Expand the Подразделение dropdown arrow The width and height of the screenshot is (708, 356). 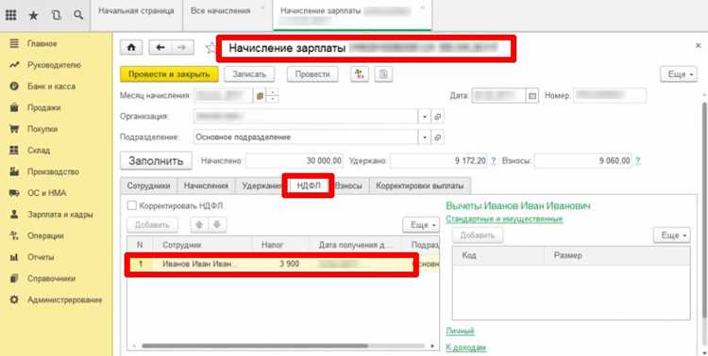point(425,137)
